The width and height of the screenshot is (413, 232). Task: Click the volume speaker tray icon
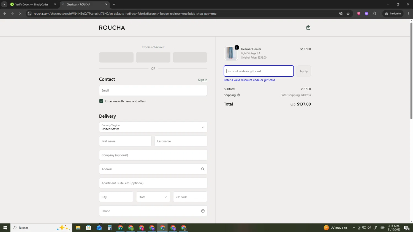pos(369,228)
